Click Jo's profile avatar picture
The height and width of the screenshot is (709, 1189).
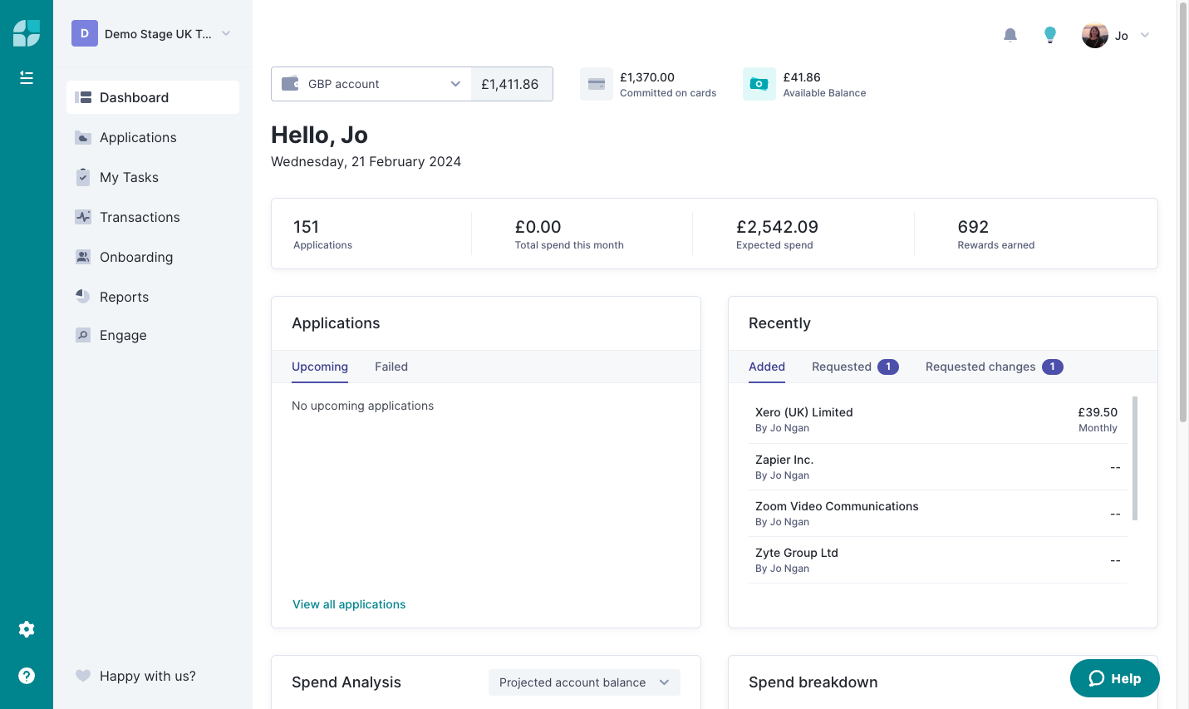pos(1095,35)
